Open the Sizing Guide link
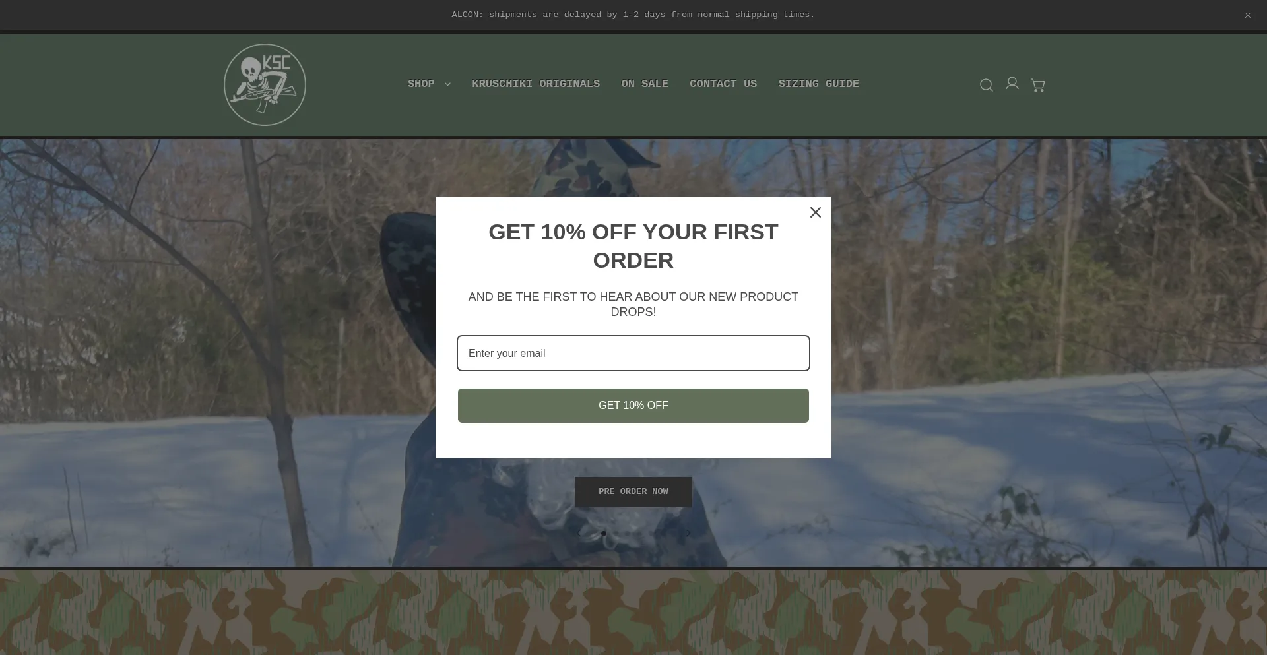The width and height of the screenshot is (1267, 655). click(818, 84)
